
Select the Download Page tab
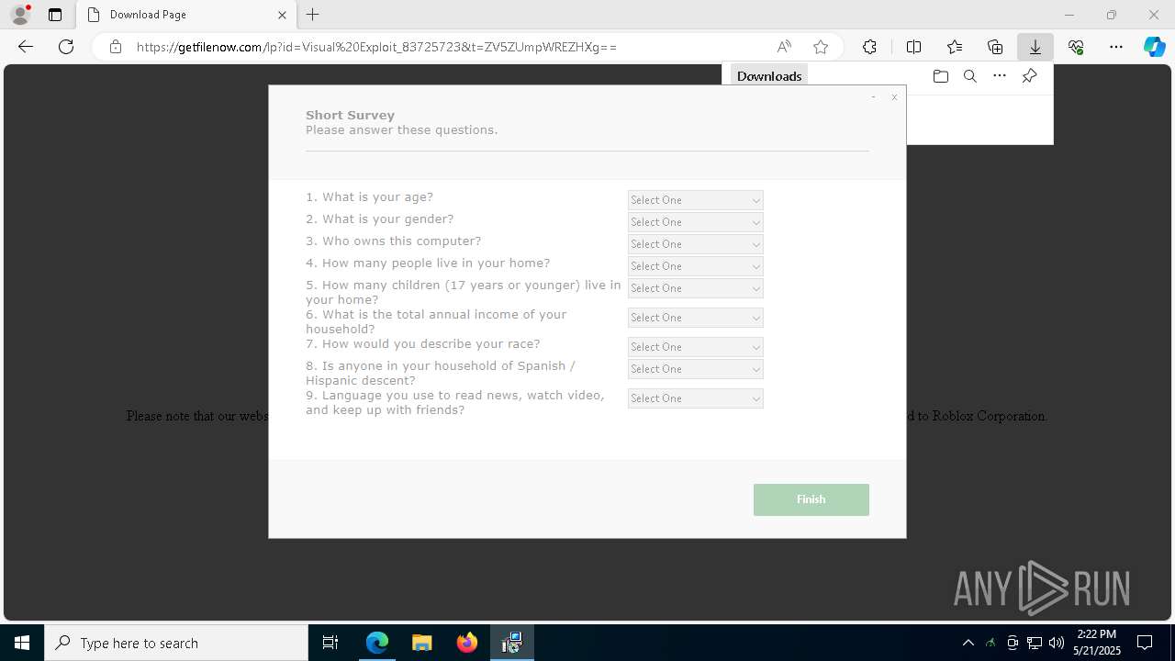pyautogui.click(x=186, y=15)
